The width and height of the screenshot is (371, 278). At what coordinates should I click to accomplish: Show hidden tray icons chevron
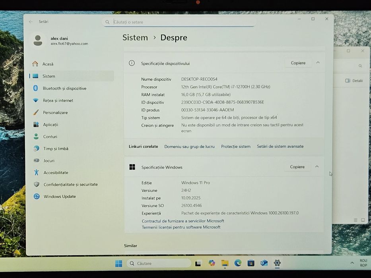tap(352, 263)
